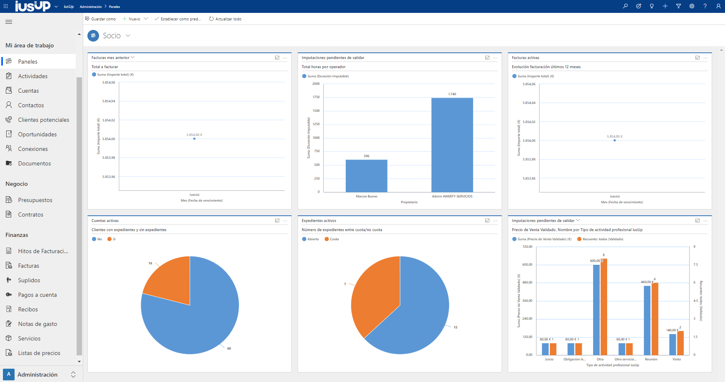Open the app launcher waffle icon

click(x=5, y=6)
